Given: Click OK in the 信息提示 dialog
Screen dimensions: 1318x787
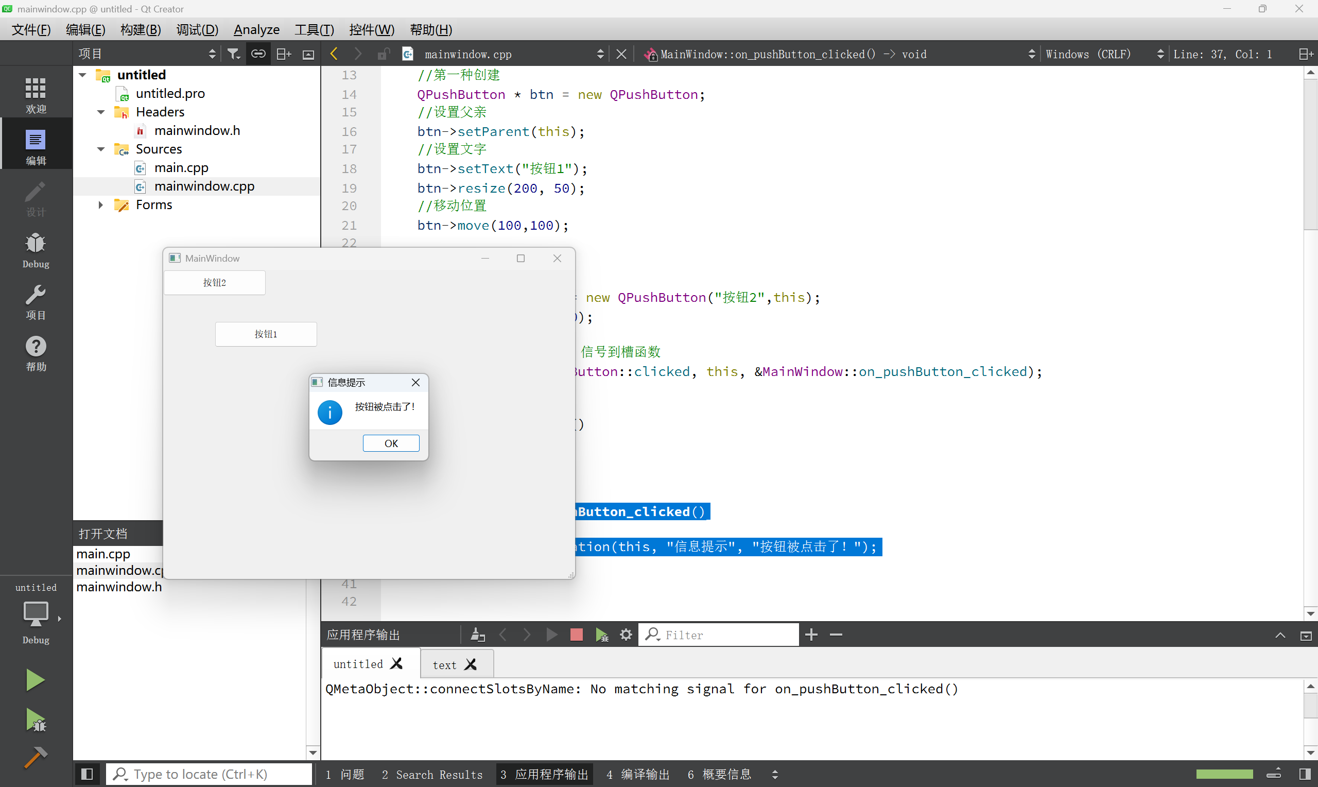Looking at the screenshot, I should [391, 443].
